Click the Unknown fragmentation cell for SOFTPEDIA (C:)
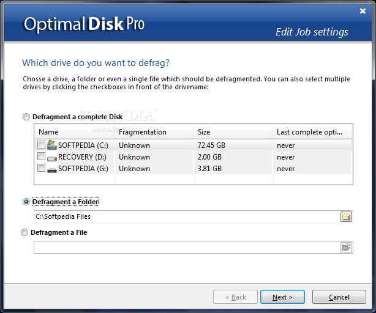This screenshot has height=313, width=376. click(134, 145)
